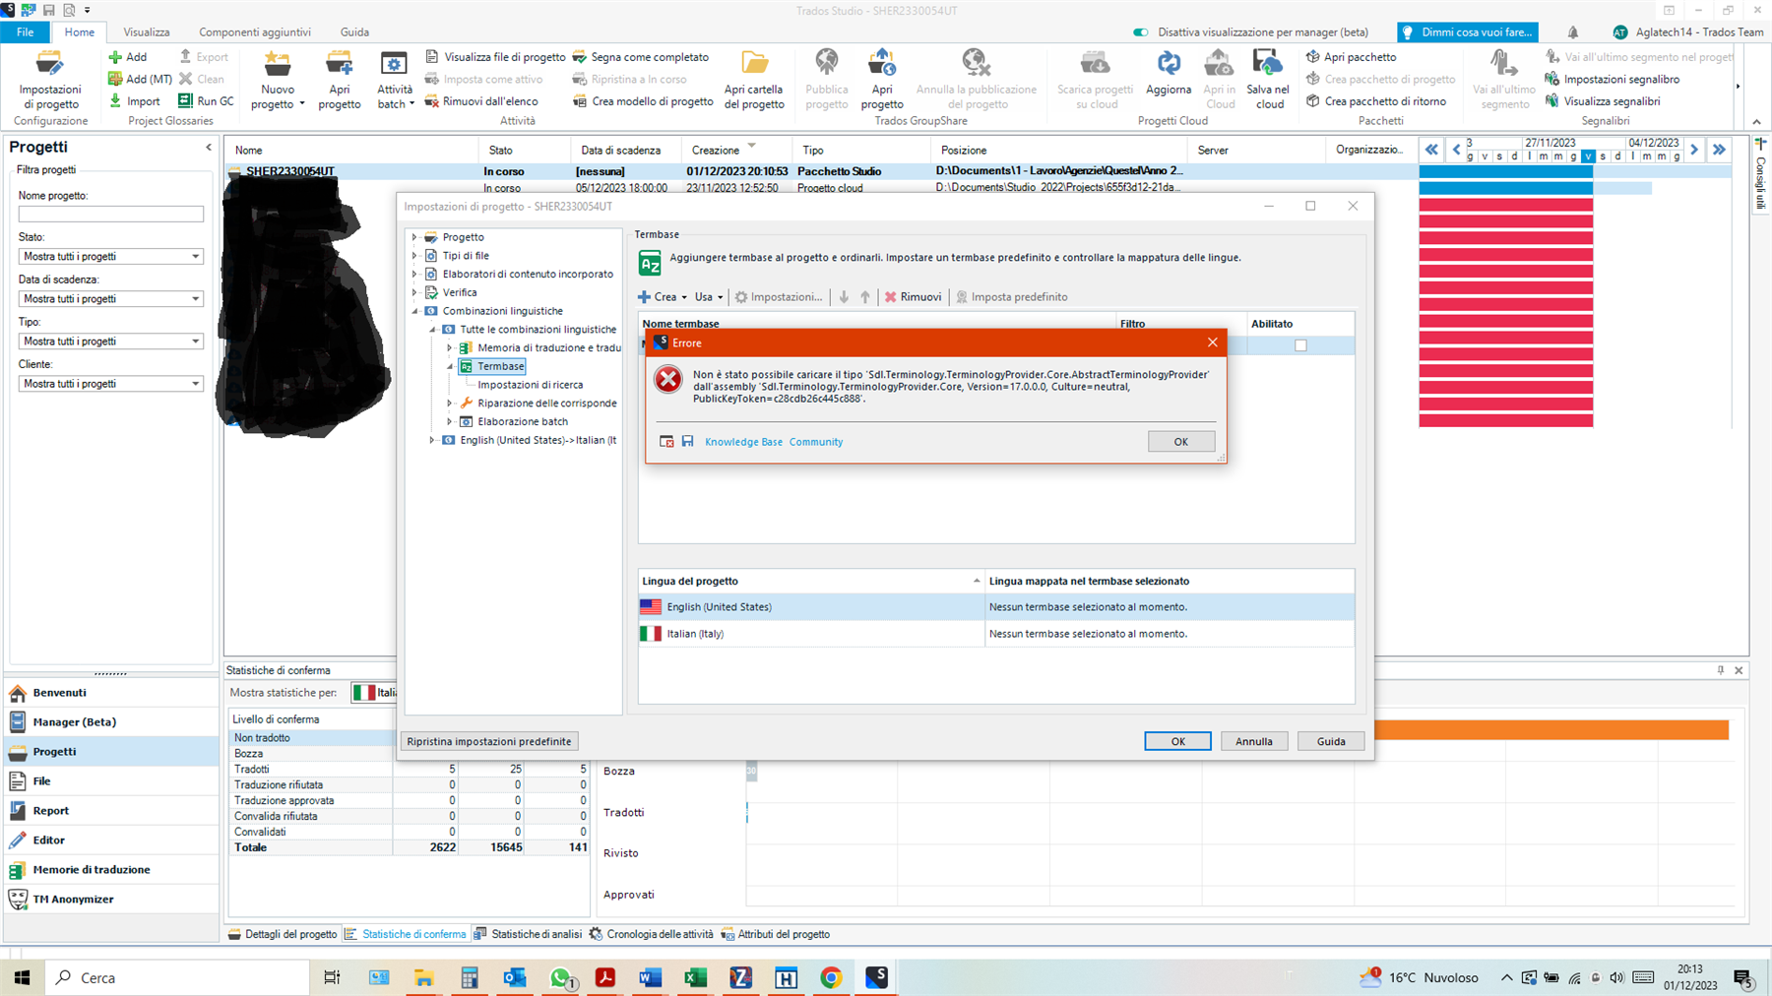This screenshot has width=1772, height=996.
Task: Click Rimuovi termbase button
Action: tap(913, 296)
